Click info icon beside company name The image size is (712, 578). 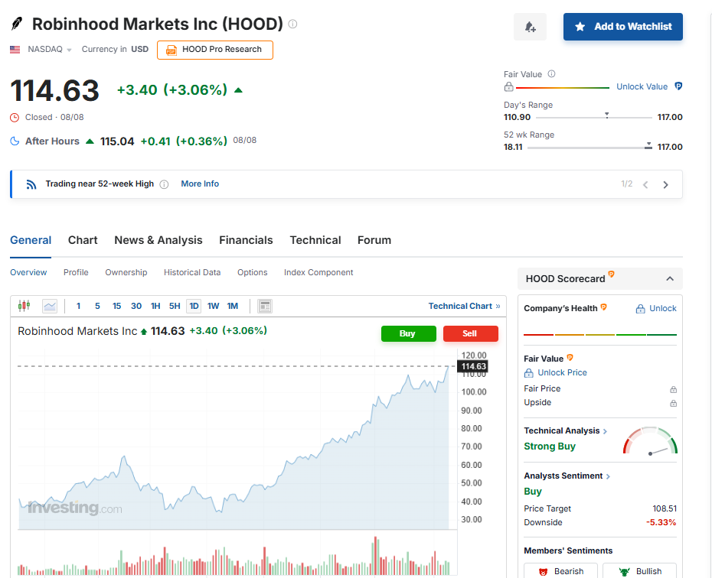(293, 24)
